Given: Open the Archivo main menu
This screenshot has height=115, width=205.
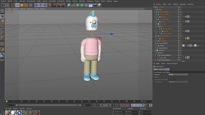Looking at the screenshot, I should coord(3,1).
